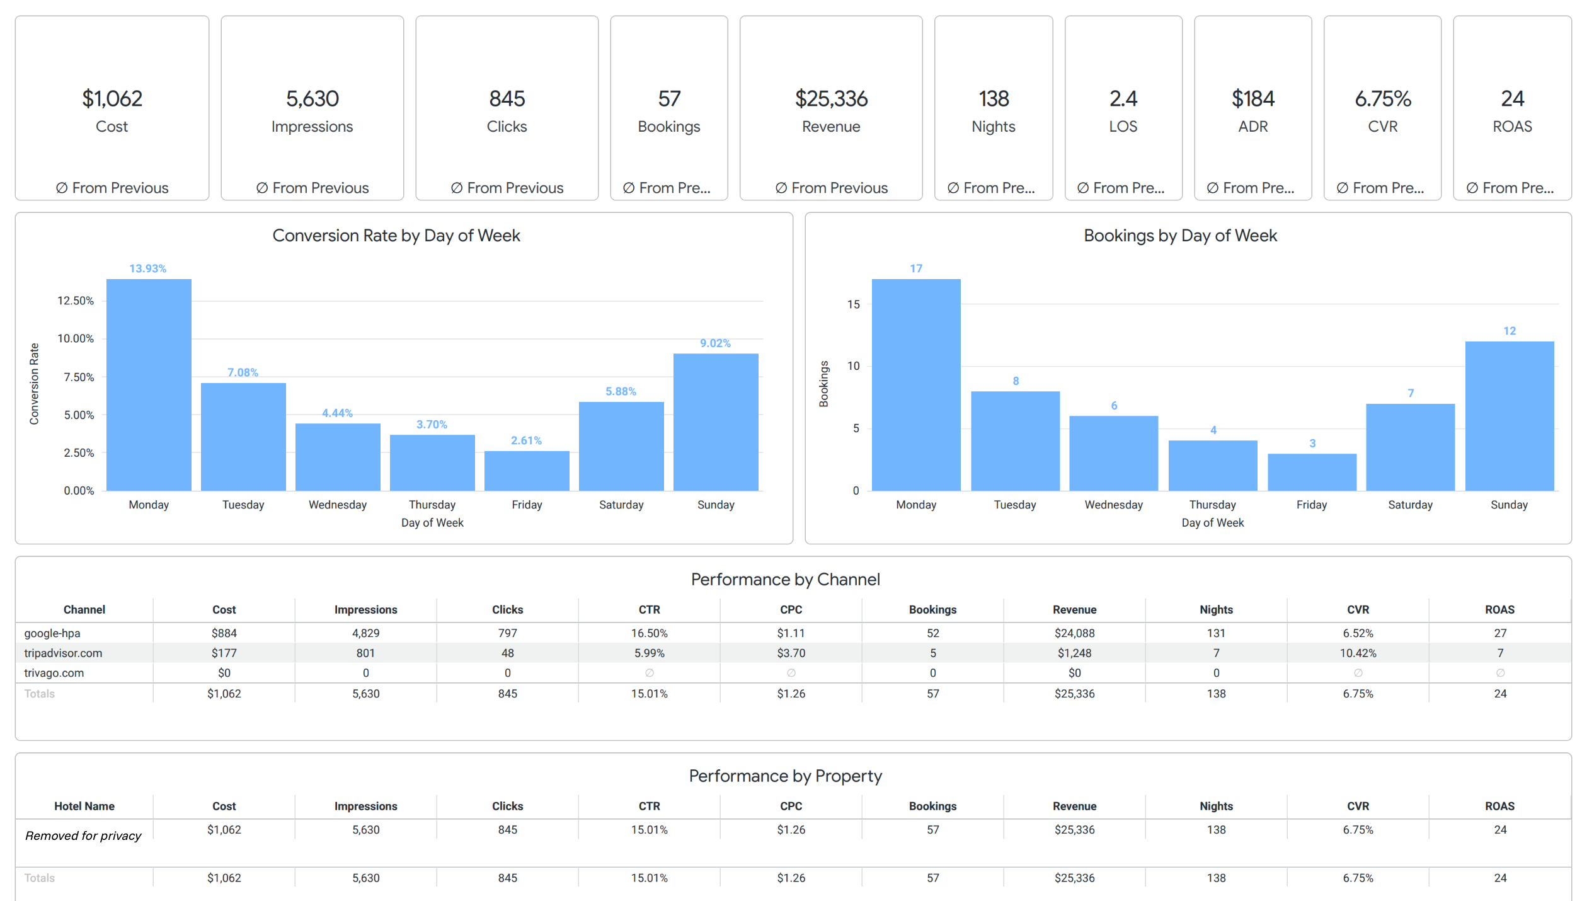The image size is (1582, 901).
Task: Sort Channel table by CPC column
Action: pyautogui.click(x=791, y=609)
